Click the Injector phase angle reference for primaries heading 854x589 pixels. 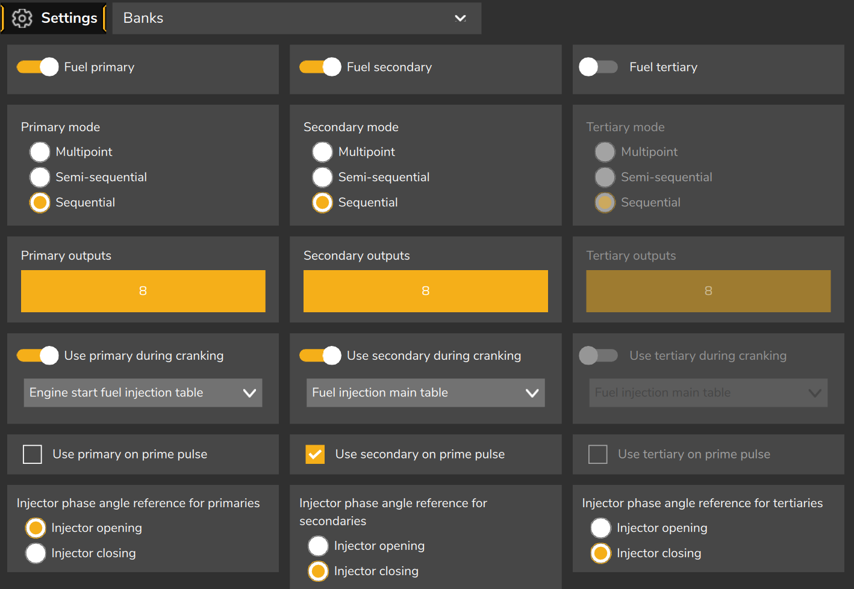139,503
